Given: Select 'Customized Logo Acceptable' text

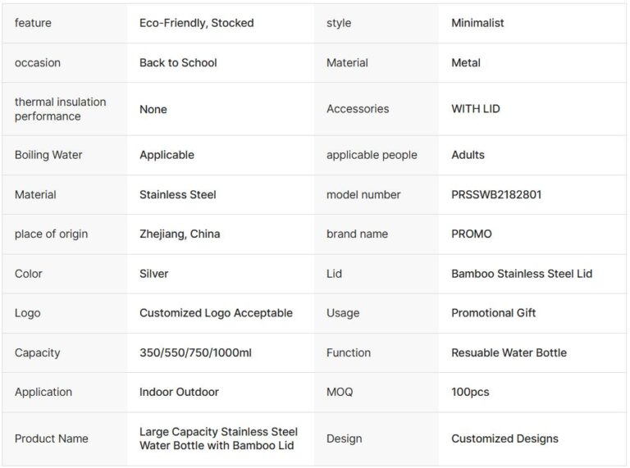Looking at the screenshot, I should [x=216, y=313].
